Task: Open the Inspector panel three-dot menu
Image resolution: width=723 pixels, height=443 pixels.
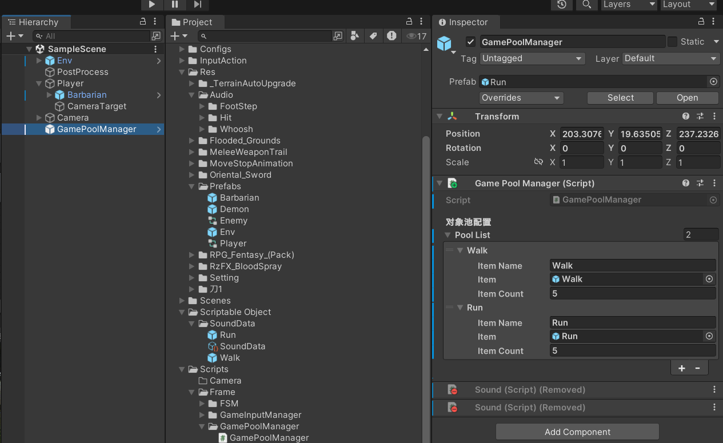Action: pos(714,22)
